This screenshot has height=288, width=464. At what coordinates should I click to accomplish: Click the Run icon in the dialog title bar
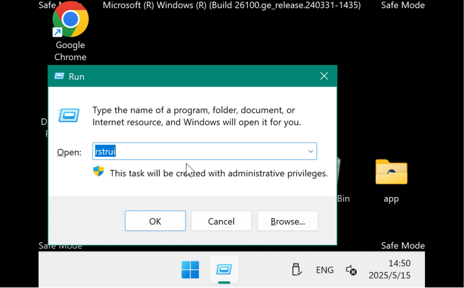(x=59, y=76)
